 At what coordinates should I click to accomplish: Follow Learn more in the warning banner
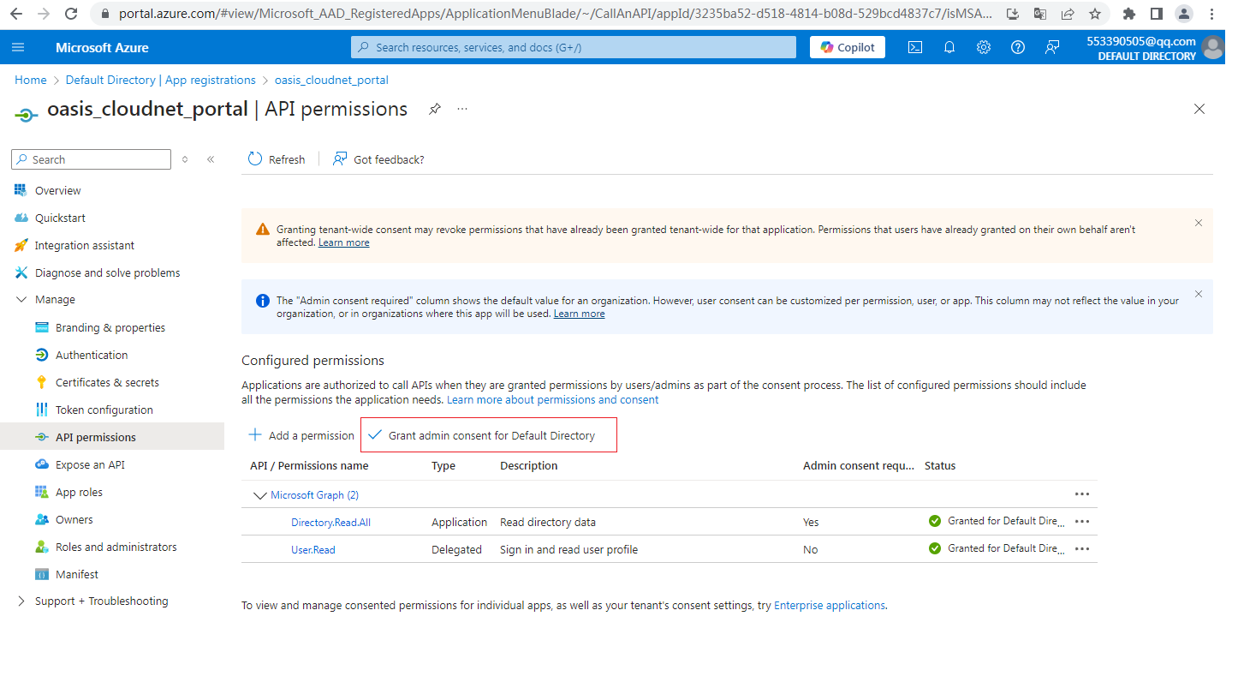coord(344,242)
